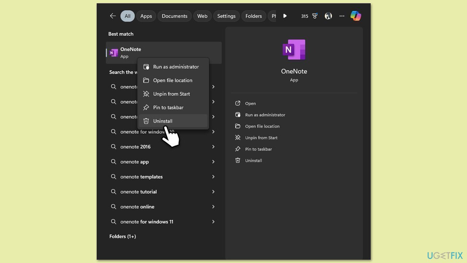Show more filter tabs with play arrow
This screenshot has height=263, width=467.
click(x=285, y=16)
